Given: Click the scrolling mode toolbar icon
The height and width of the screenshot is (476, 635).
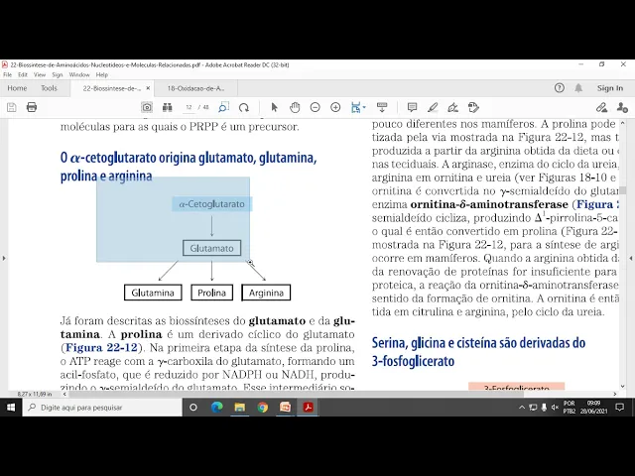Looking at the screenshot, I should [382, 107].
